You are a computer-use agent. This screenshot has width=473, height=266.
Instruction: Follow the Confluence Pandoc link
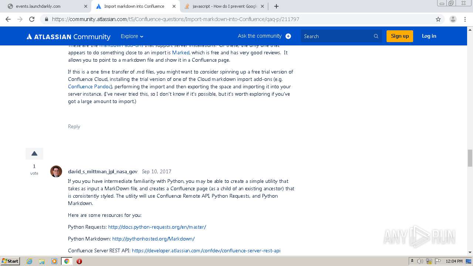point(90,86)
